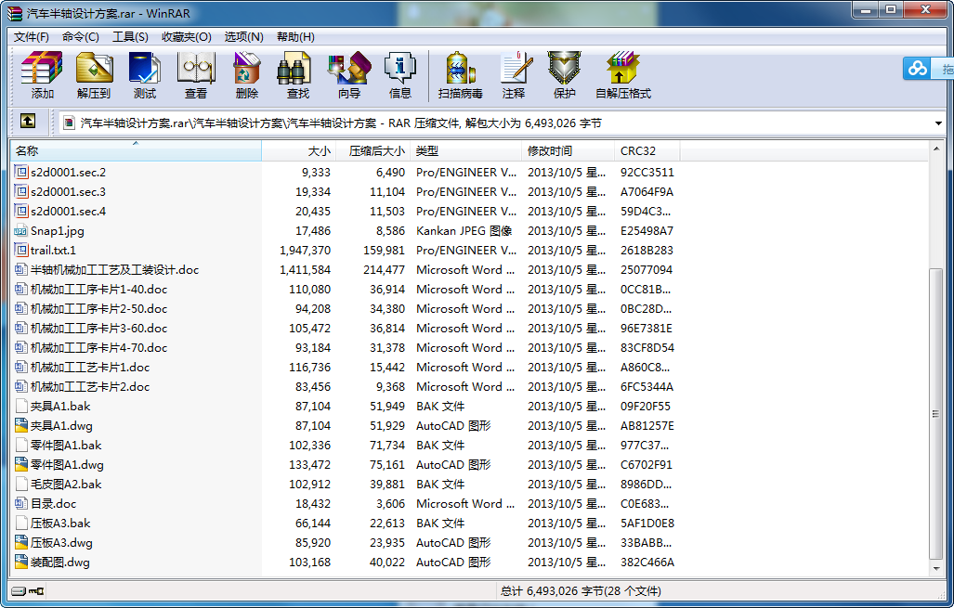Click the 自解压格式 (SFX) toolbar icon
954x608 pixels.
coord(623,75)
